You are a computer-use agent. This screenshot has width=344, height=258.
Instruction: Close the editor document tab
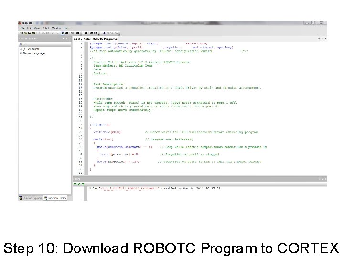pos(325,39)
